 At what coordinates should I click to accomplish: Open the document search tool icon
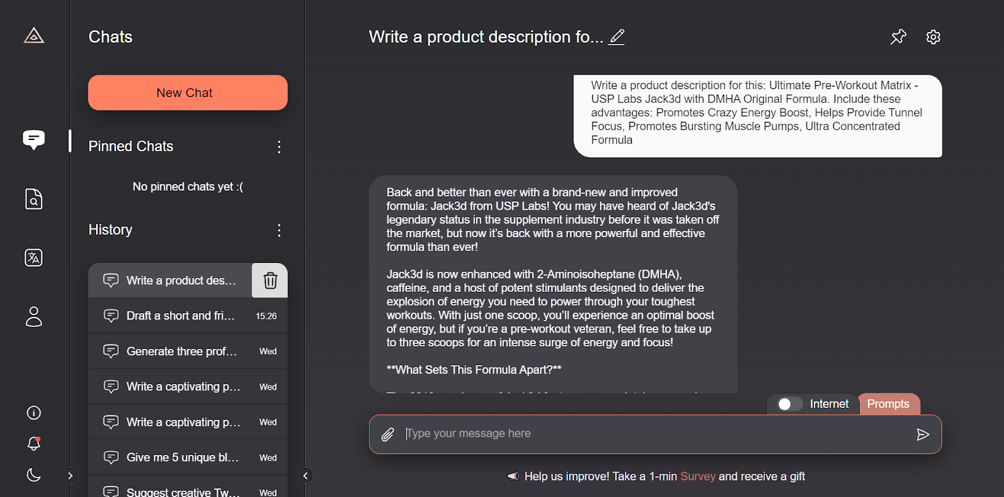pos(34,199)
